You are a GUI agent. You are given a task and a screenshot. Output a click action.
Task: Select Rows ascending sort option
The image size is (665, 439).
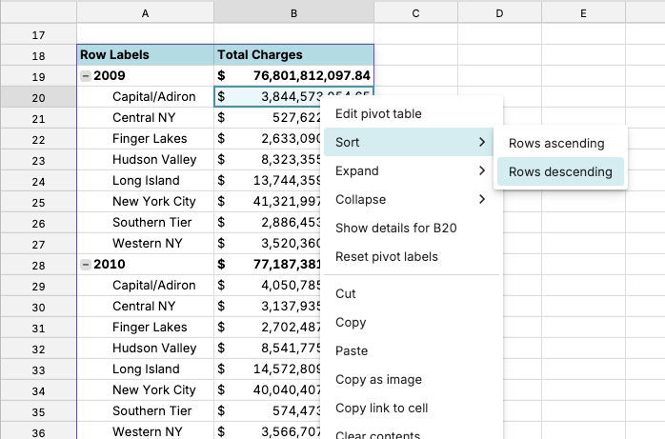pos(560,143)
